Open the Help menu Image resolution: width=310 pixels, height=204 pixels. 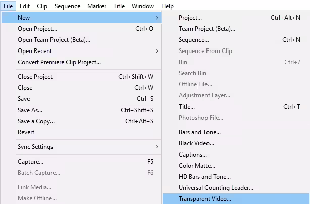167,6
